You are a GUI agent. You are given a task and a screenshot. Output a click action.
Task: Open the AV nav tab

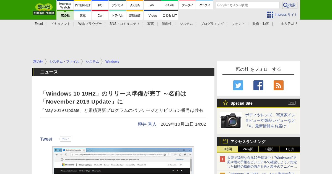[152, 5]
